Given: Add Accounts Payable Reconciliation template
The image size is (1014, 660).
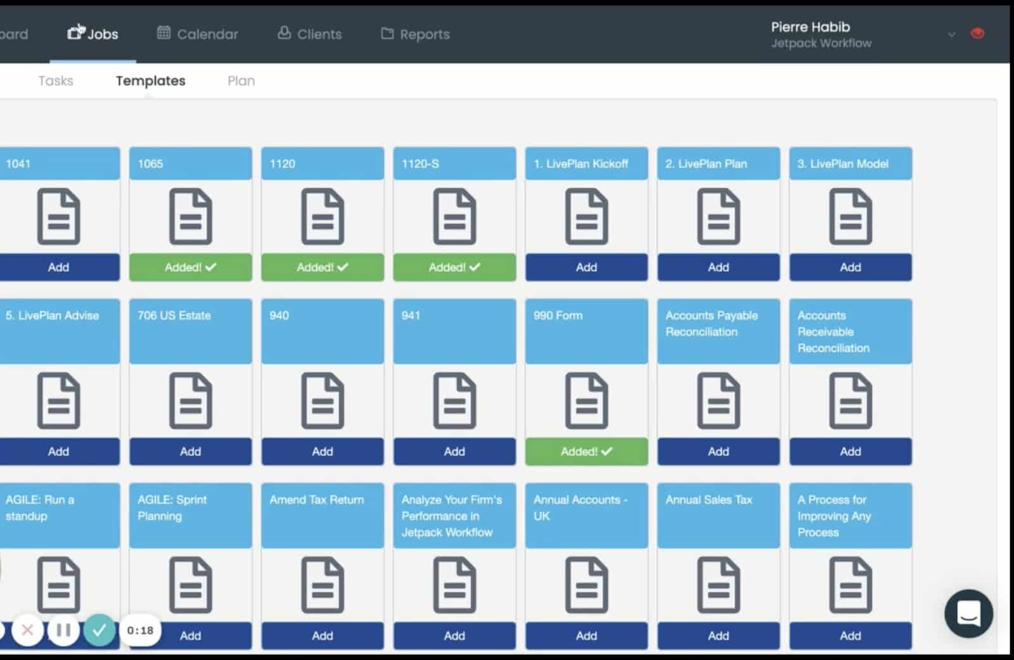Looking at the screenshot, I should (x=719, y=452).
